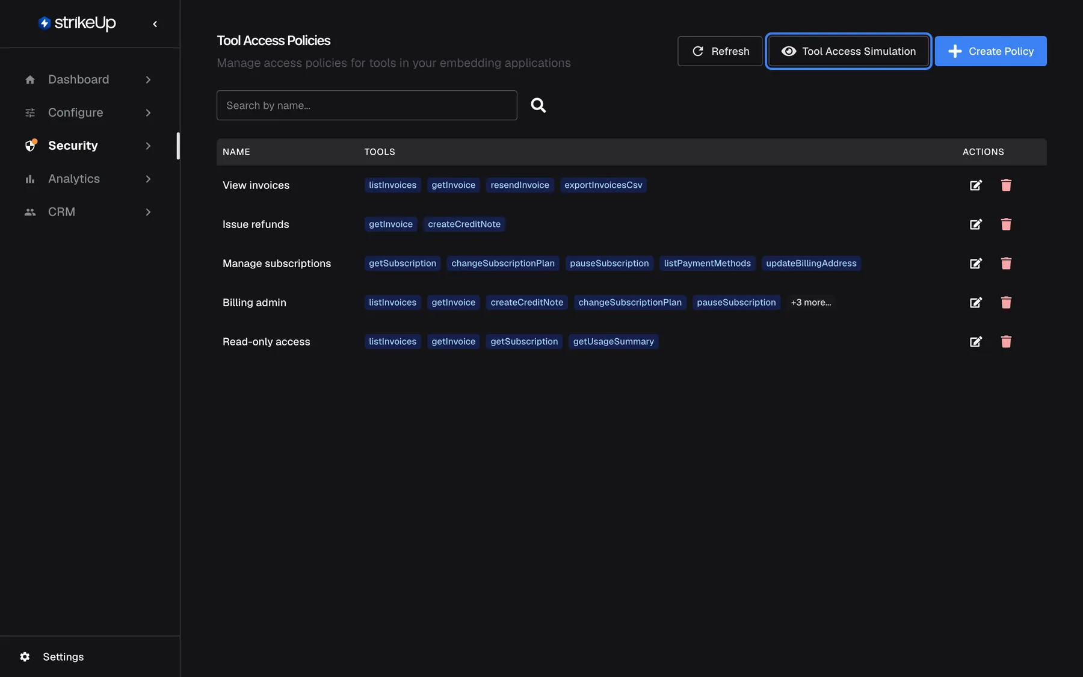Viewport: 1083px width, 677px height.
Task: Click the Security shield icon
Action: pos(31,146)
